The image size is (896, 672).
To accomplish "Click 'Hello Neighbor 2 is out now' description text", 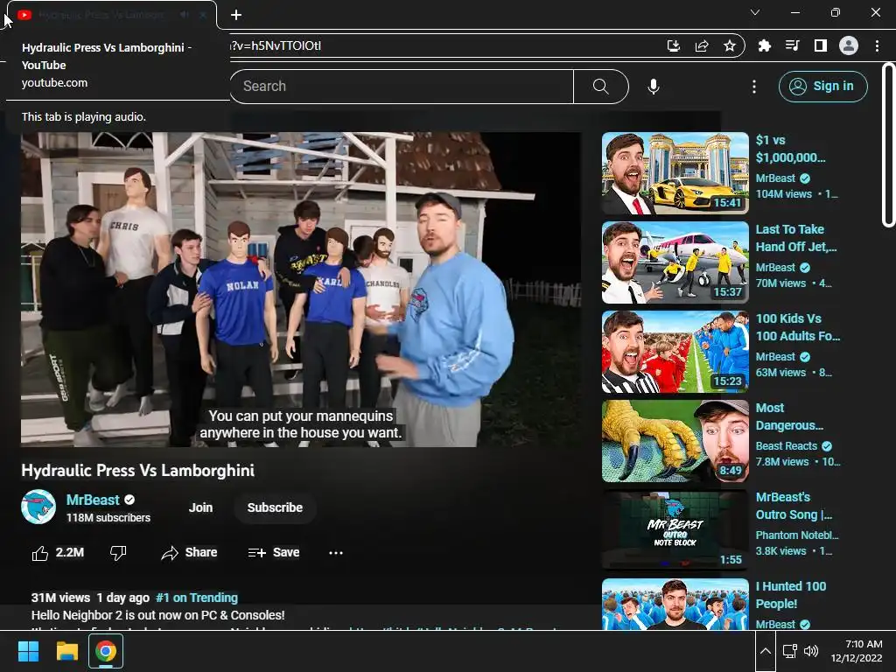I will tap(157, 615).
